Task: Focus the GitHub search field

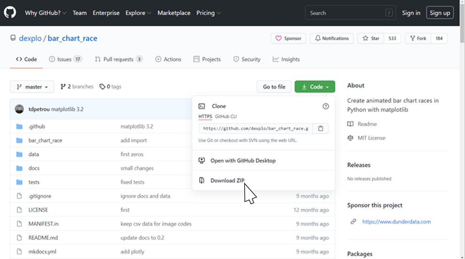Action: pos(350,13)
